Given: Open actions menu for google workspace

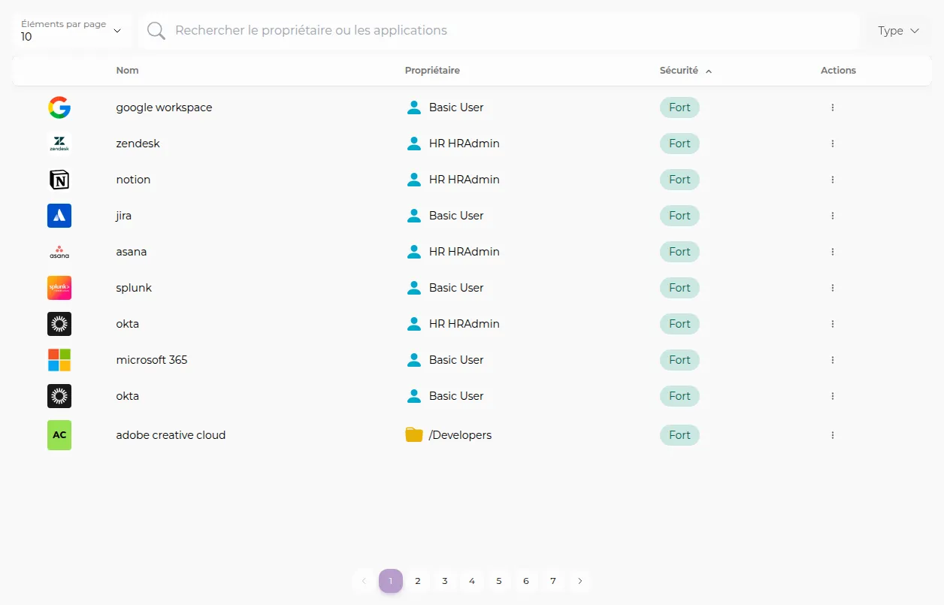Looking at the screenshot, I should (x=833, y=107).
